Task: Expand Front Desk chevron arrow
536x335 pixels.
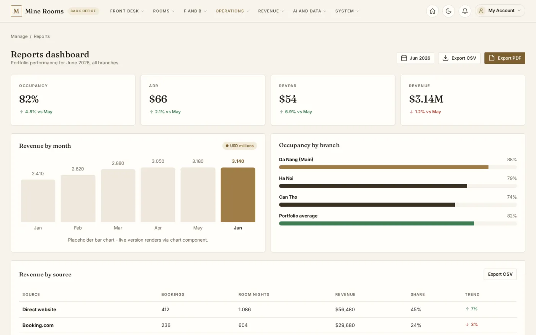Action: coord(142,11)
